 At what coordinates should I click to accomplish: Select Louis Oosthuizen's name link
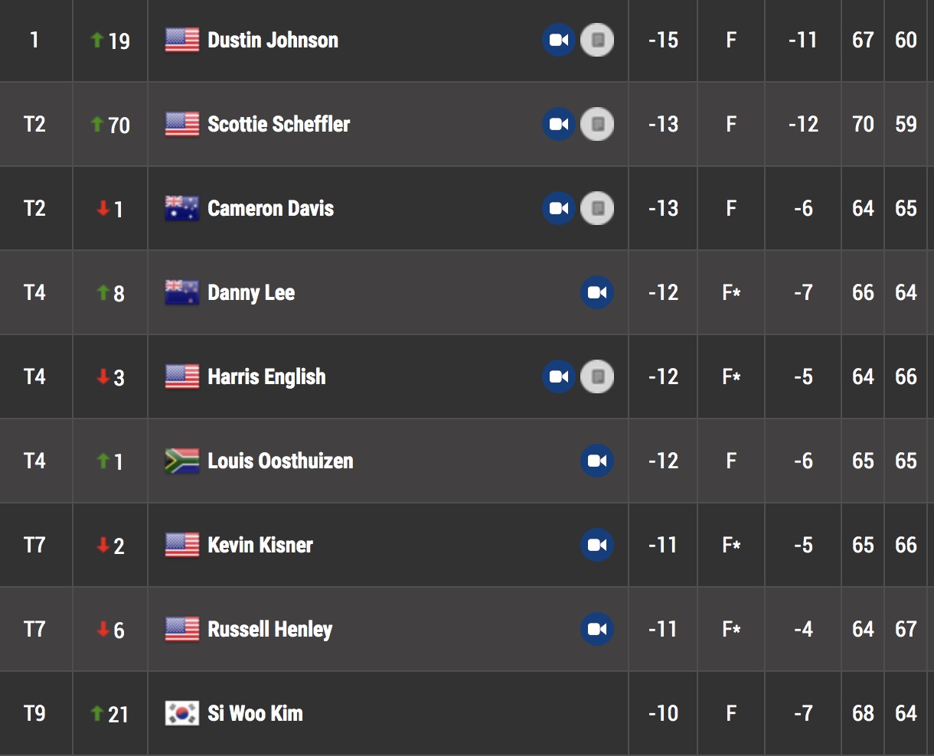pos(280,461)
